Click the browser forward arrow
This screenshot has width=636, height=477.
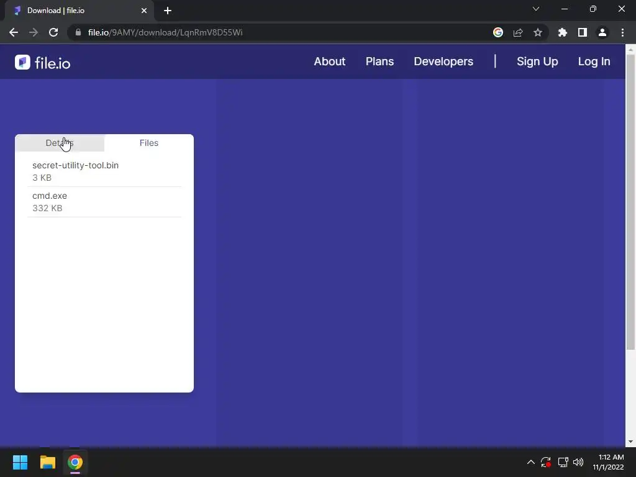pos(34,32)
